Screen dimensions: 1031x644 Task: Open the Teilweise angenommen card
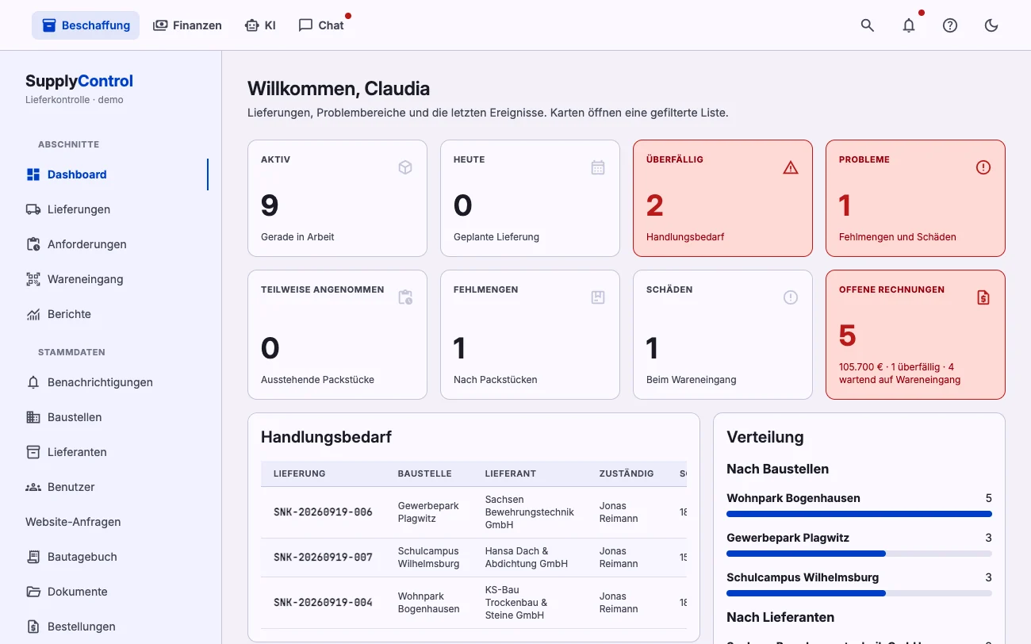337,335
